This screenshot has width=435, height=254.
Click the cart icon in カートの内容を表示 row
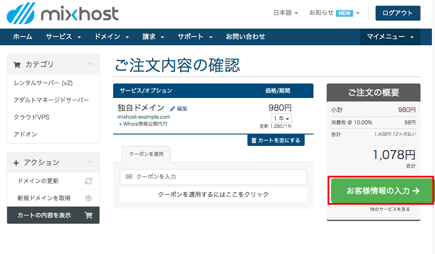[88, 215]
